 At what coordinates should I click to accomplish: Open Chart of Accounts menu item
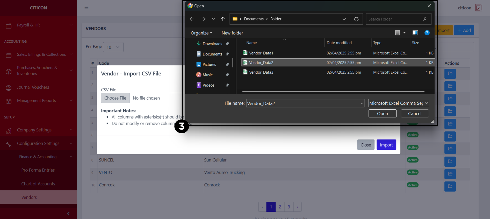click(38, 184)
